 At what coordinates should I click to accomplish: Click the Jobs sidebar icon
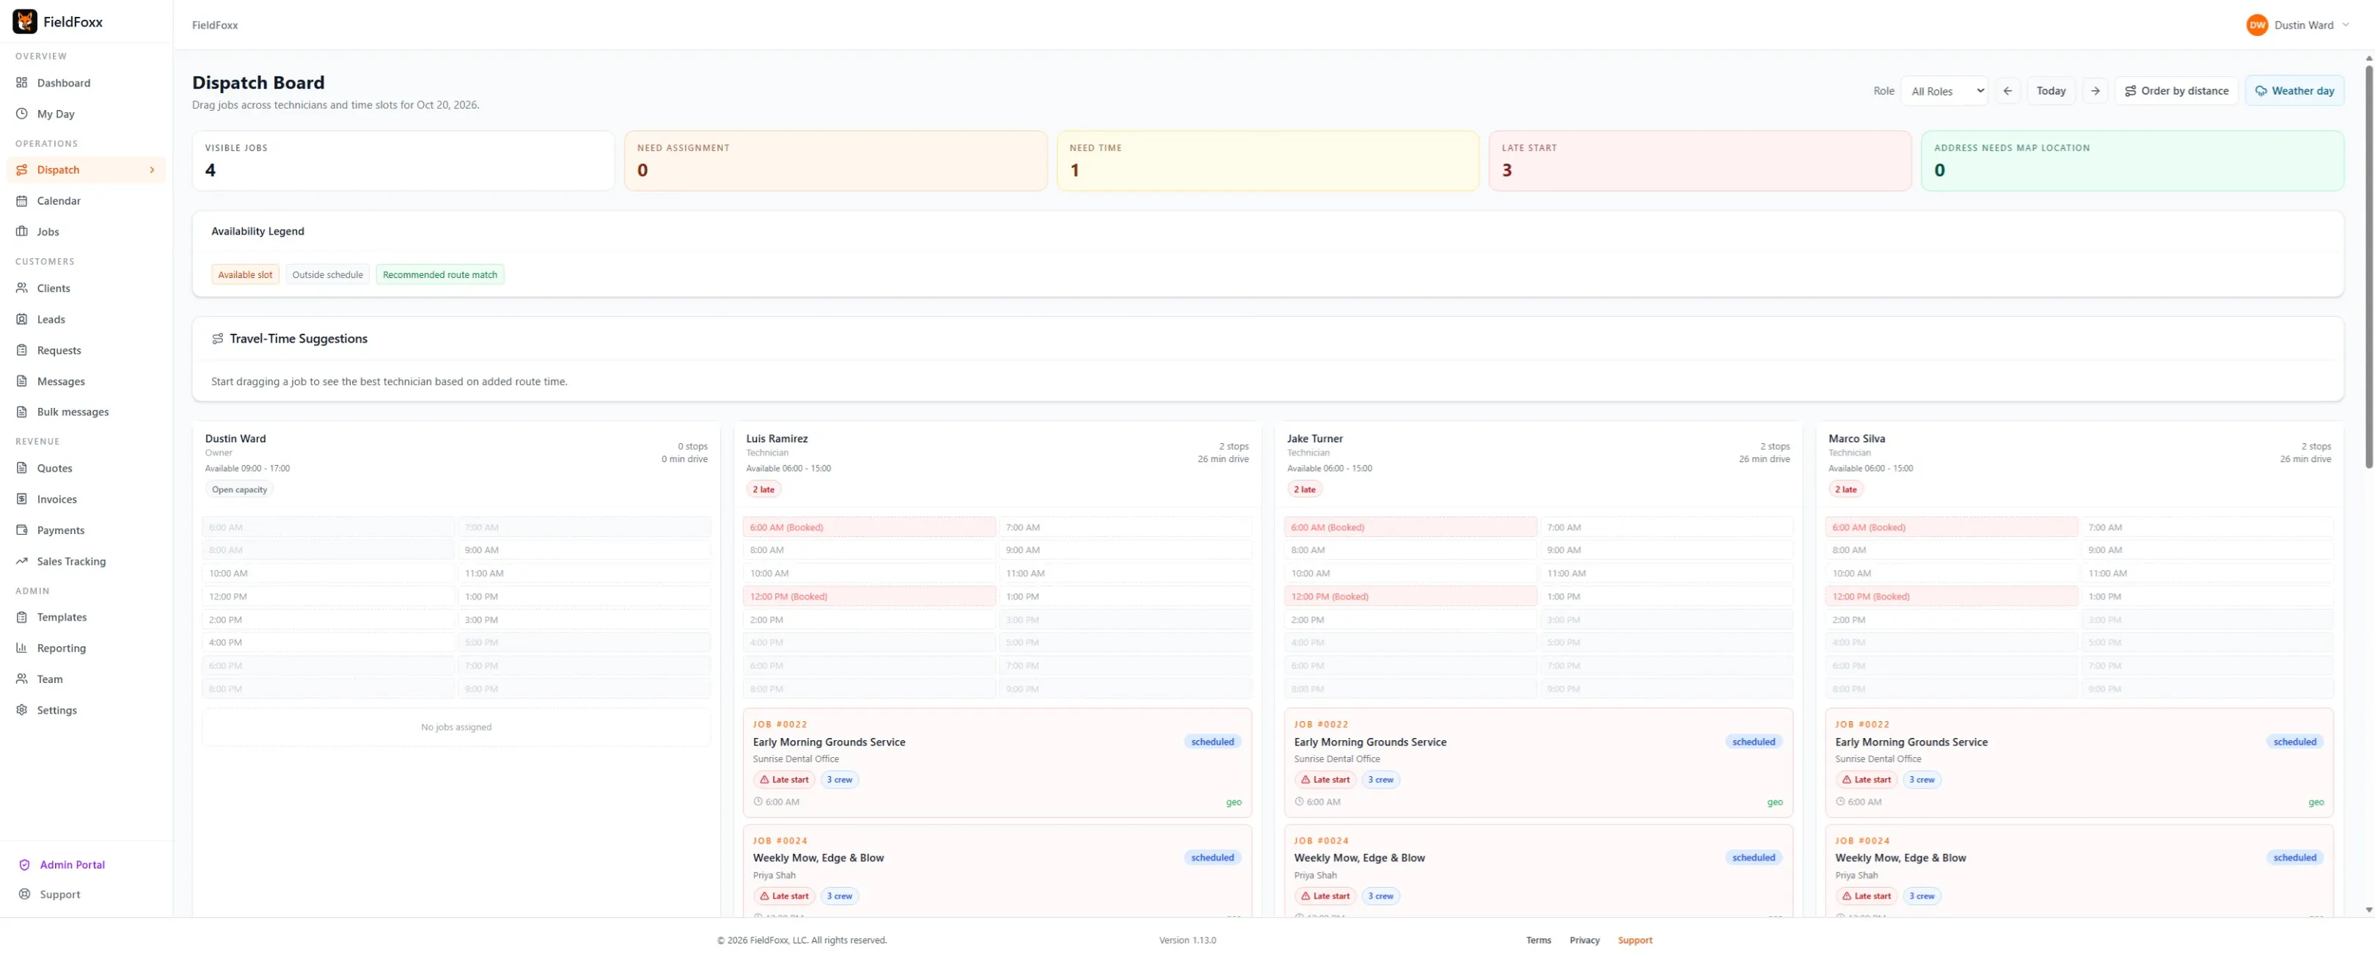pyautogui.click(x=22, y=233)
